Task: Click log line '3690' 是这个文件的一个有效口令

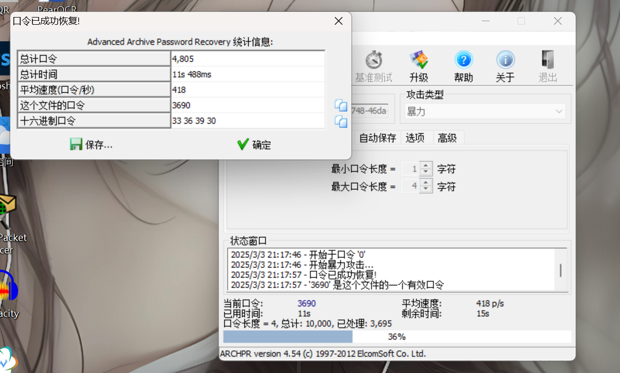Action: [337, 285]
